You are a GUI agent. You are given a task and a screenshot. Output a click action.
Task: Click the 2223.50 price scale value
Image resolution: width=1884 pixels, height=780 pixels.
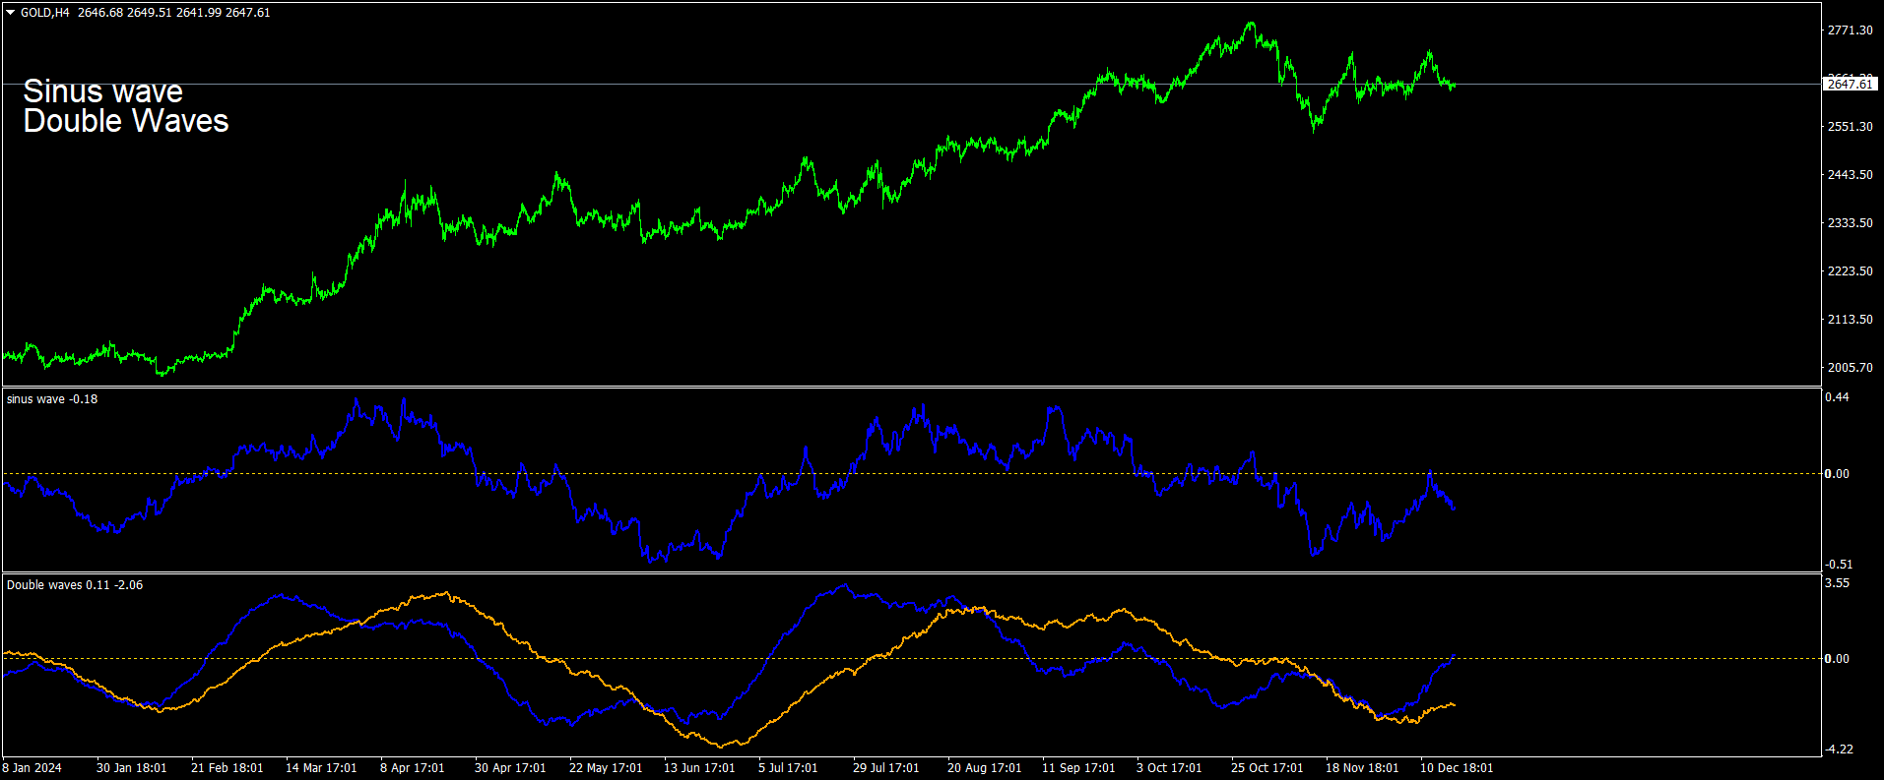1851,271
